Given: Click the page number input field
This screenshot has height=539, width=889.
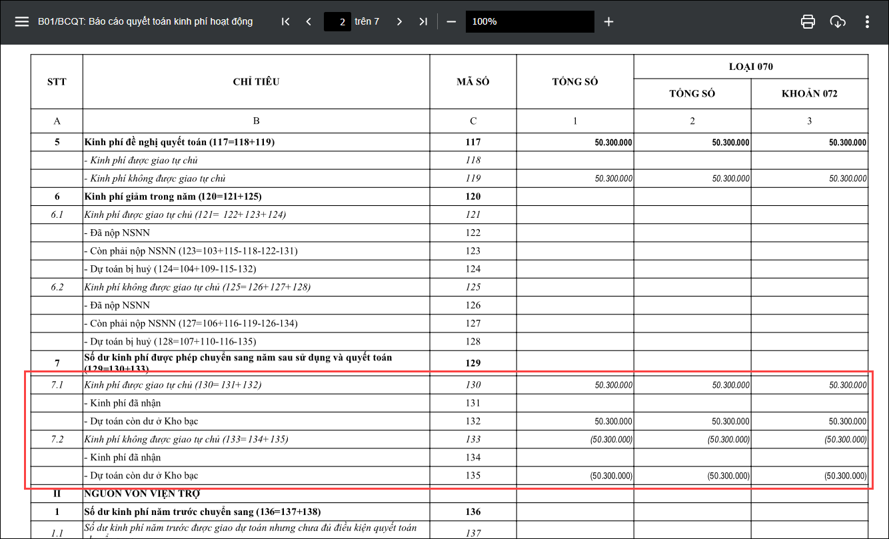Looking at the screenshot, I should coord(338,21).
